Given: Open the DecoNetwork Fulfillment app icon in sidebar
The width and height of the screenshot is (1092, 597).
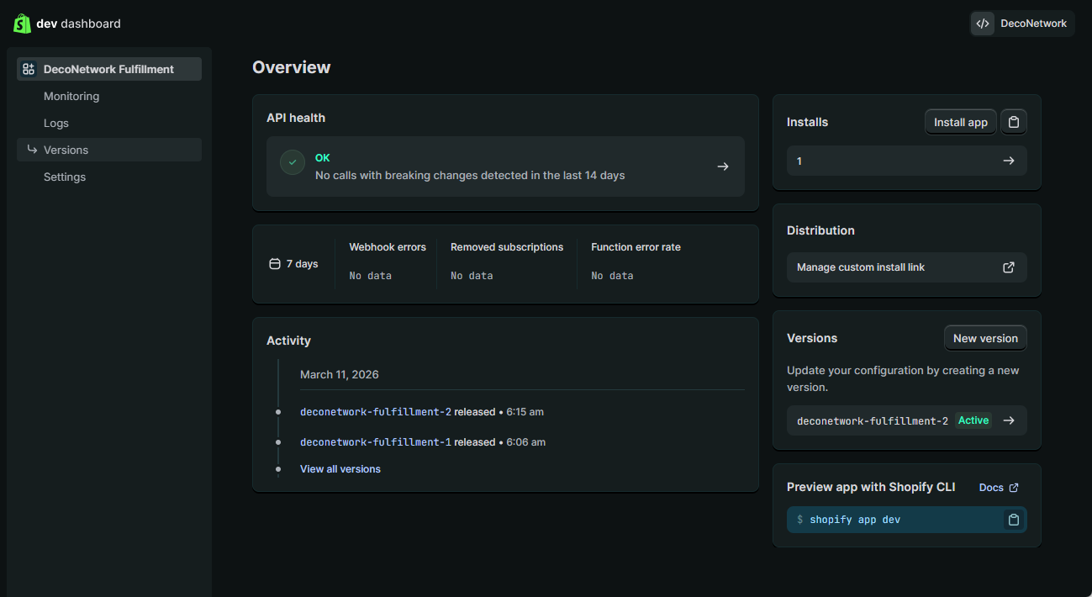Looking at the screenshot, I should tap(29, 69).
